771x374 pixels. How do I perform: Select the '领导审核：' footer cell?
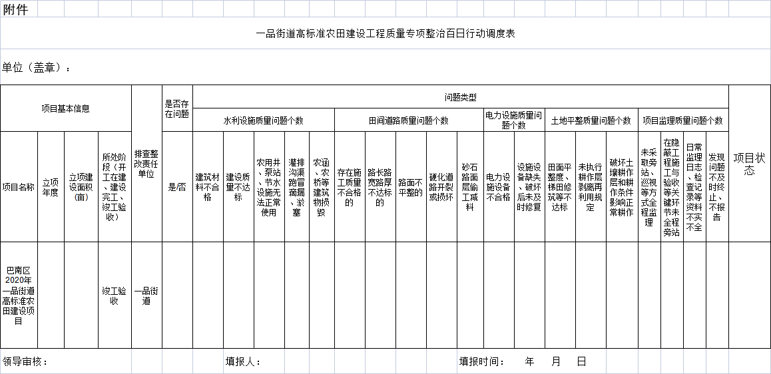[x=66, y=362]
